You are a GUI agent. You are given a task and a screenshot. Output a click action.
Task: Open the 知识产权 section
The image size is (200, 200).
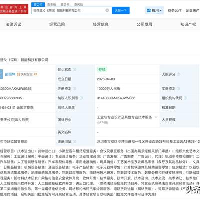[x=188, y=24]
